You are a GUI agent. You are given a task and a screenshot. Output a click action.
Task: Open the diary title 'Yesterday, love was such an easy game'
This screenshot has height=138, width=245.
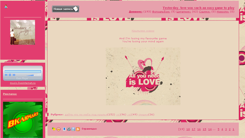(x=198, y=8)
